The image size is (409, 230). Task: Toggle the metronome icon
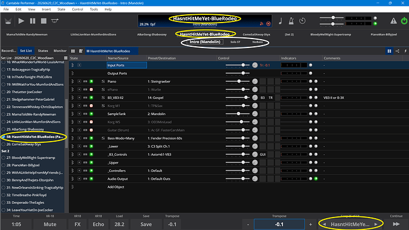point(291,21)
